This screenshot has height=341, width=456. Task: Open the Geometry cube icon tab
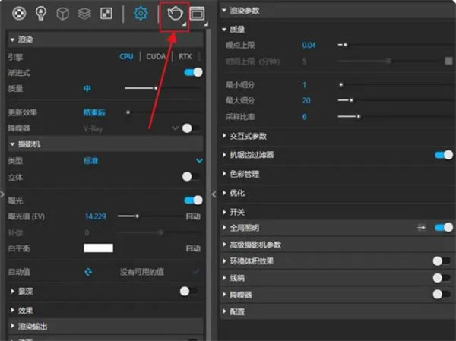62,14
